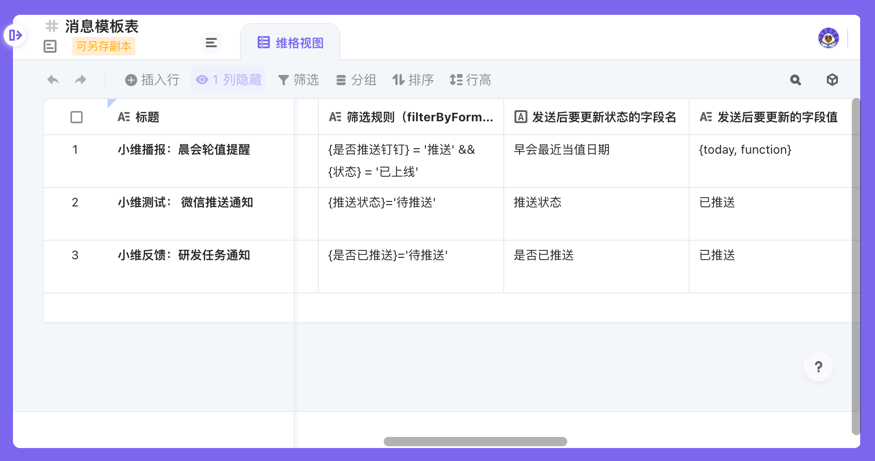Click row number 3
The image size is (875, 461).
tap(75, 255)
